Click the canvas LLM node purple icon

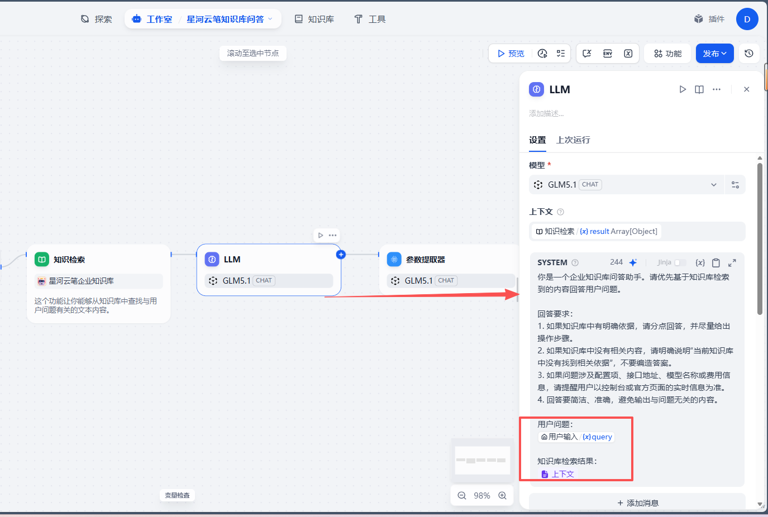(212, 260)
